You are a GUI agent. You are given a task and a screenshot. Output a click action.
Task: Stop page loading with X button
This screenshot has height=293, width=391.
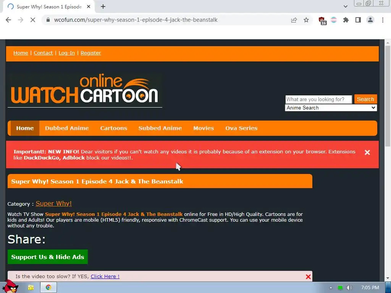(33, 20)
